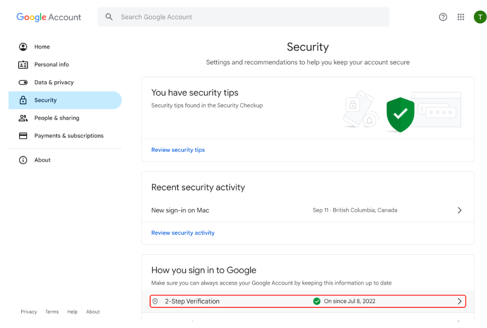The image size is (487, 328).
Task: Expand the New sign-in on Mac chevron
Action: 459,210
